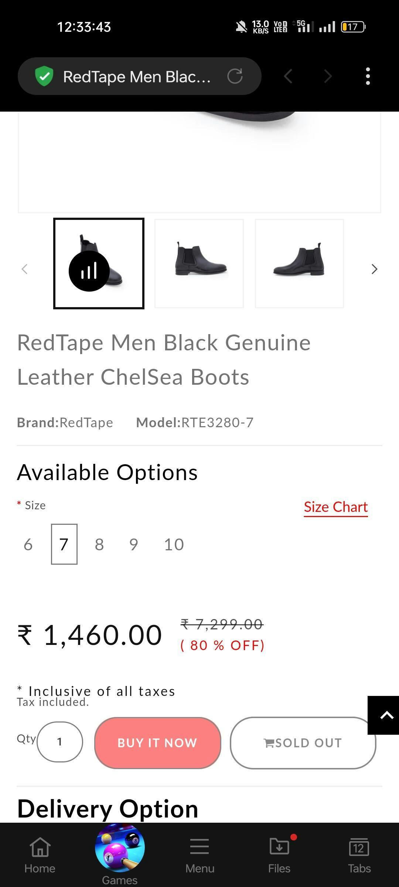The image size is (399, 887).
Task: Show next product thumbnails with right chevron
Action: 374,269
